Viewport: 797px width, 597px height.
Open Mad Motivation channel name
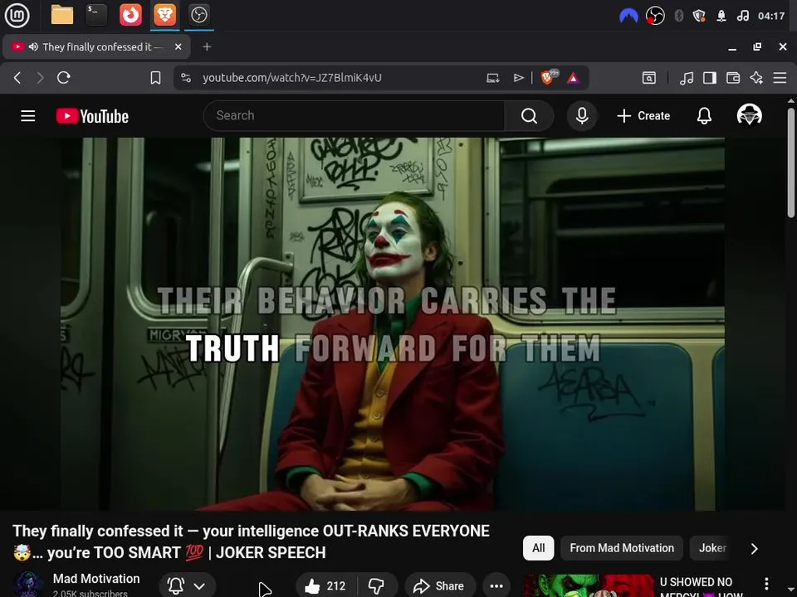(x=96, y=579)
